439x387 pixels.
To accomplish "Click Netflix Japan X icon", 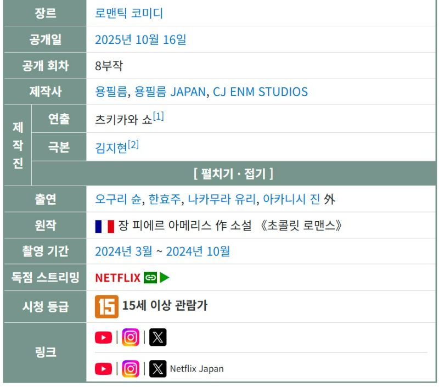I will (157, 369).
